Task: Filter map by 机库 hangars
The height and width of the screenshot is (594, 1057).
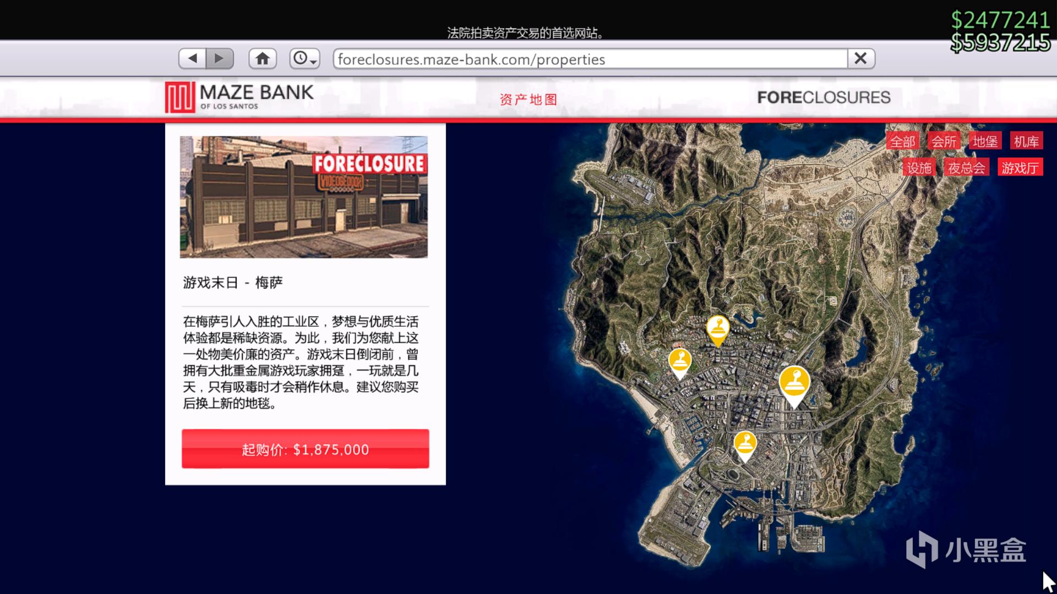Action: click(1026, 141)
